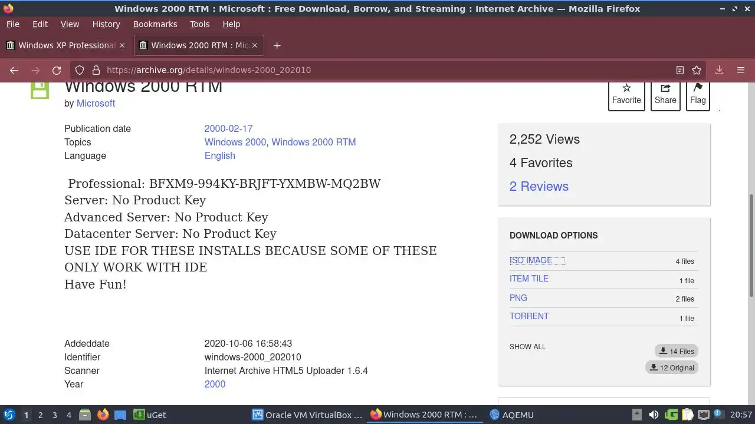755x424 pixels.
Task: Open a new tab
Action: 277,45
